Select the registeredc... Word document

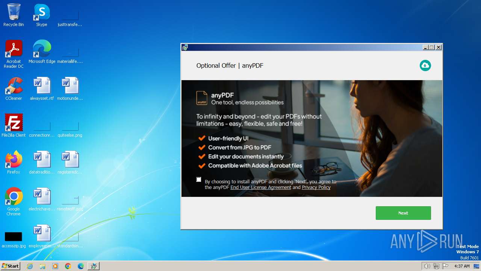coord(70,163)
